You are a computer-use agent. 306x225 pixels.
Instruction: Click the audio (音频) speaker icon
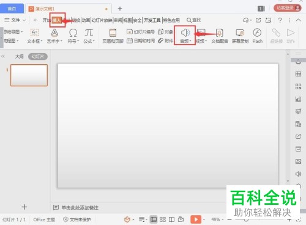pos(185,32)
